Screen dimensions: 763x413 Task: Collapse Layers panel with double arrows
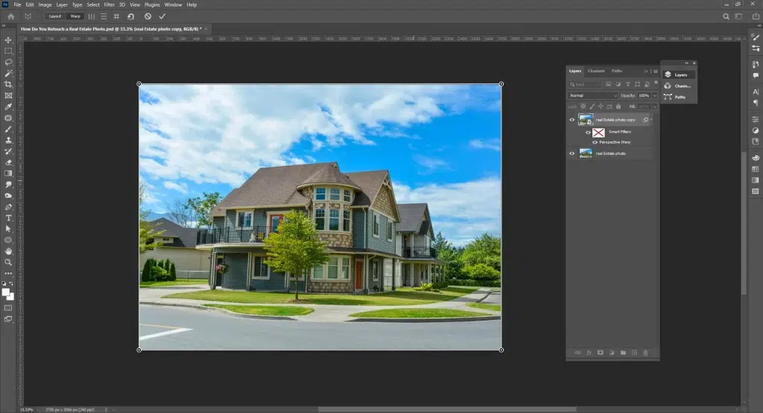click(646, 71)
